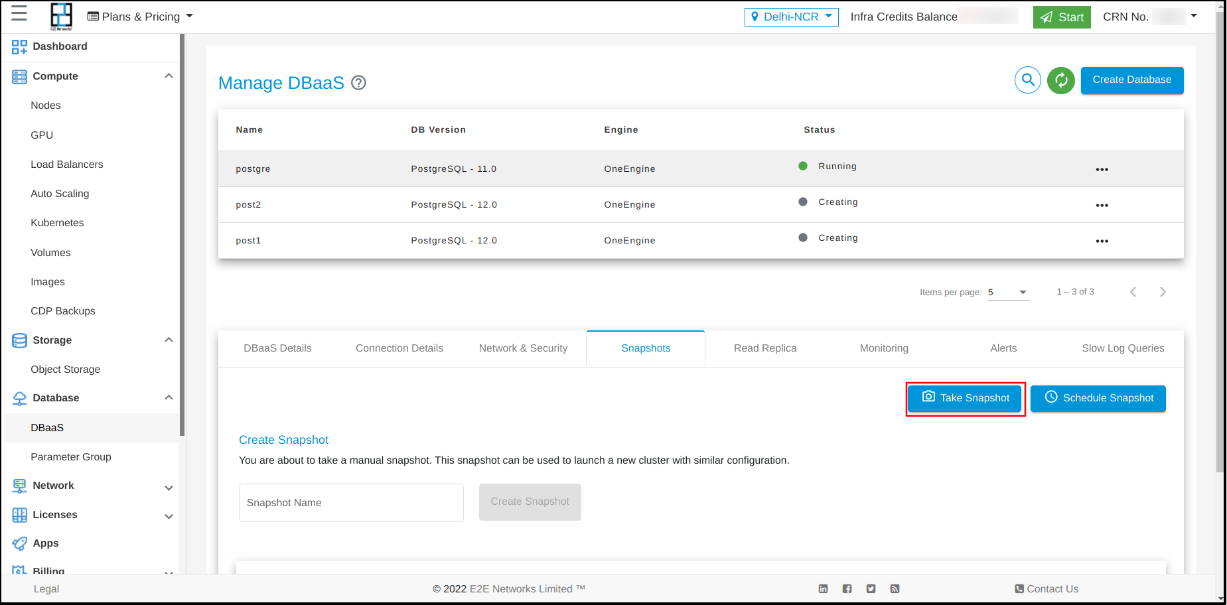
Task: Click the Database cloud icon
Action: point(19,398)
